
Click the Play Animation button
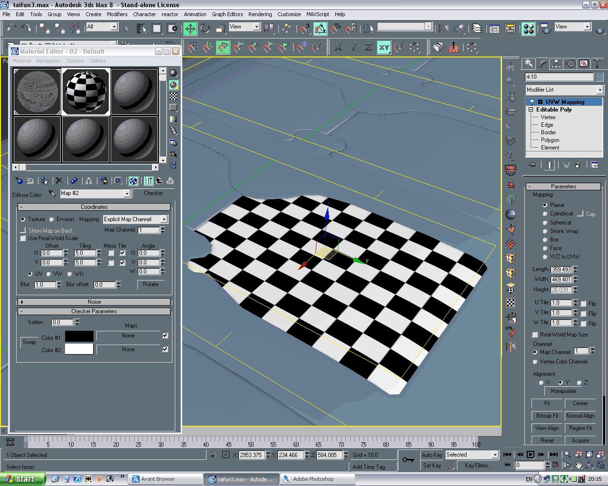(x=531, y=454)
